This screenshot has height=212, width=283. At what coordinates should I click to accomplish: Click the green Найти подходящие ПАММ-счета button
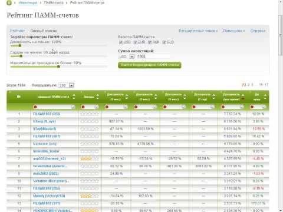click(x=150, y=65)
